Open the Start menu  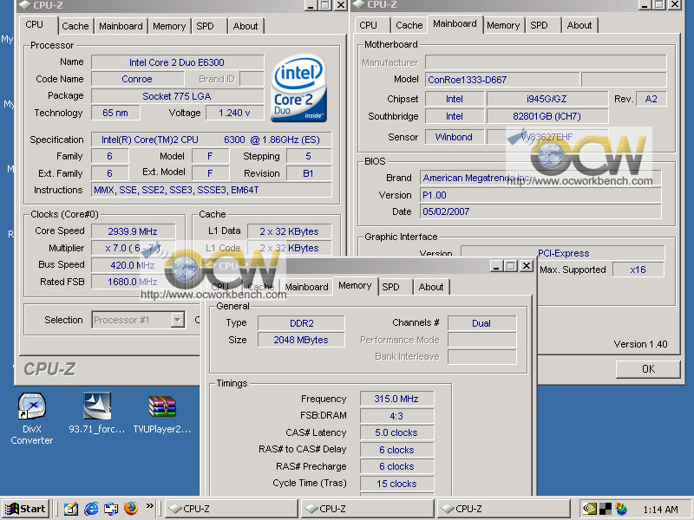coord(25,509)
